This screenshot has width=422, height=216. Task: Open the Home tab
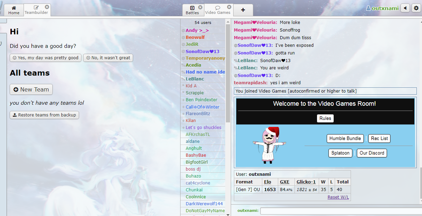point(14,10)
